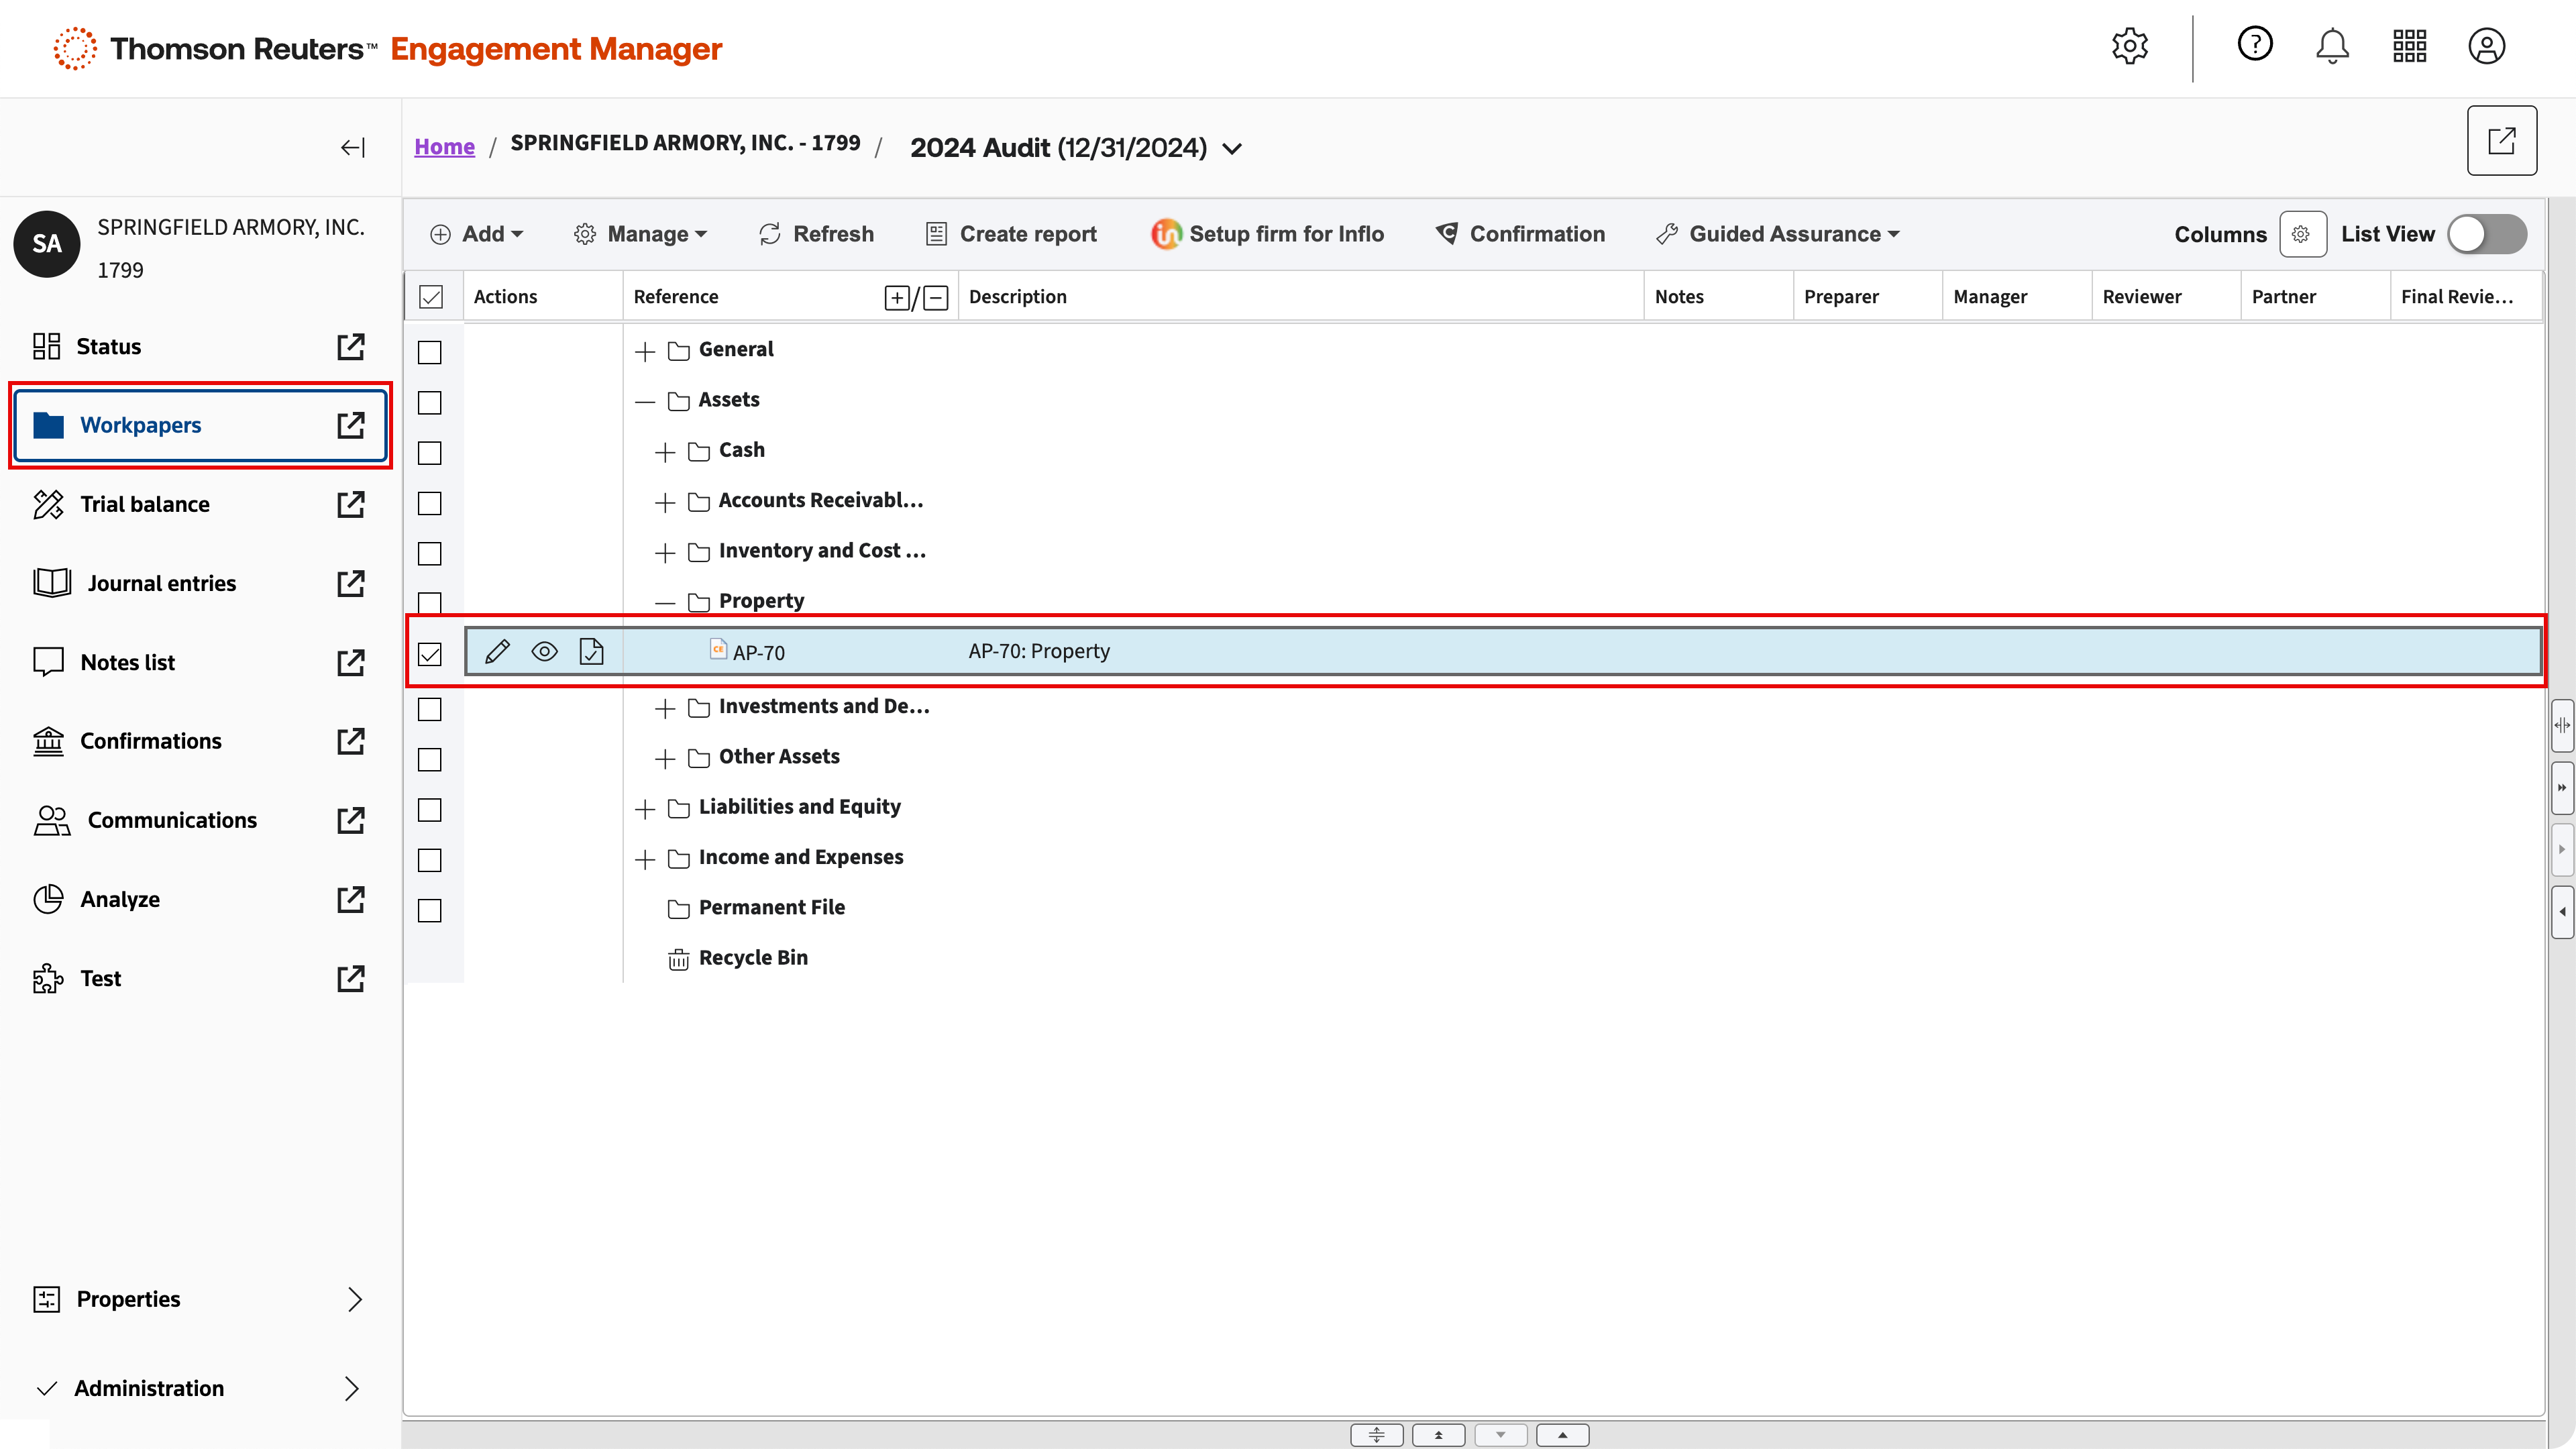This screenshot has width=2576, height=1449.
Task: Click the sign-off document icon for AP-70
Action: (x=591, y=652)
